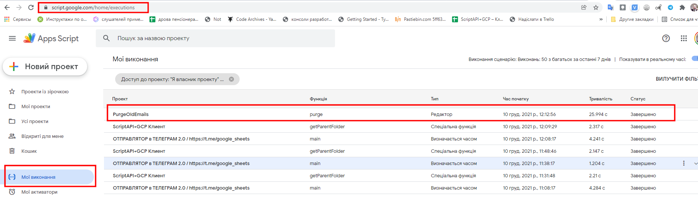Click the 'Новий проект' button
Image resolution: width=698 pixels, height=197 pixels.
pyautogui.click(x=45, y=67)
